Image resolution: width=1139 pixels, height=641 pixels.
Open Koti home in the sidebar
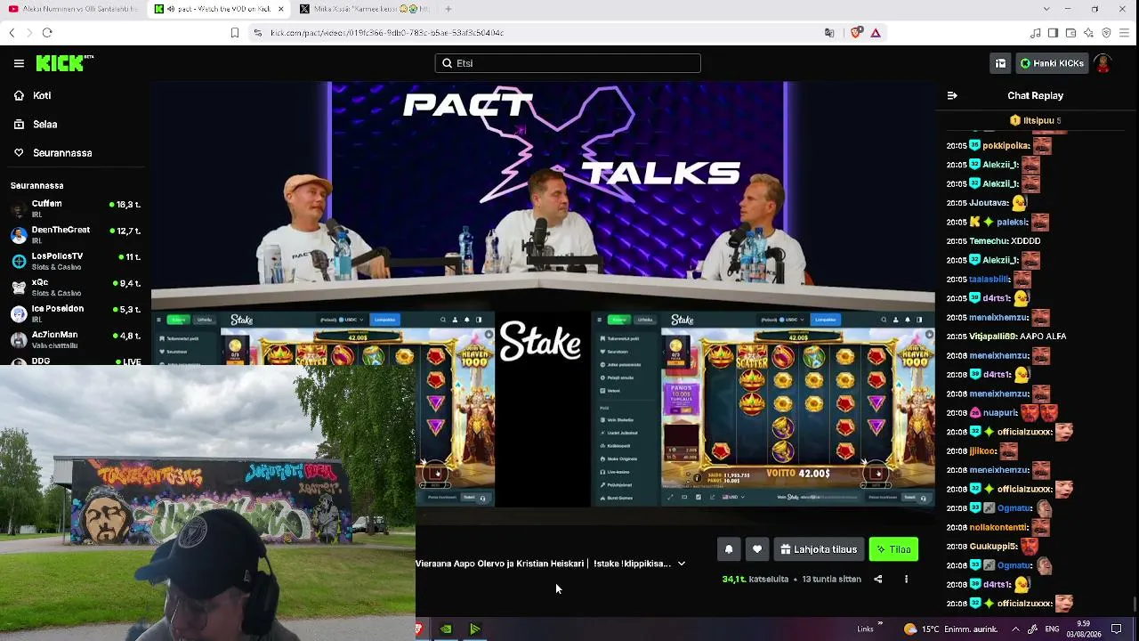[x=42, y=95]
